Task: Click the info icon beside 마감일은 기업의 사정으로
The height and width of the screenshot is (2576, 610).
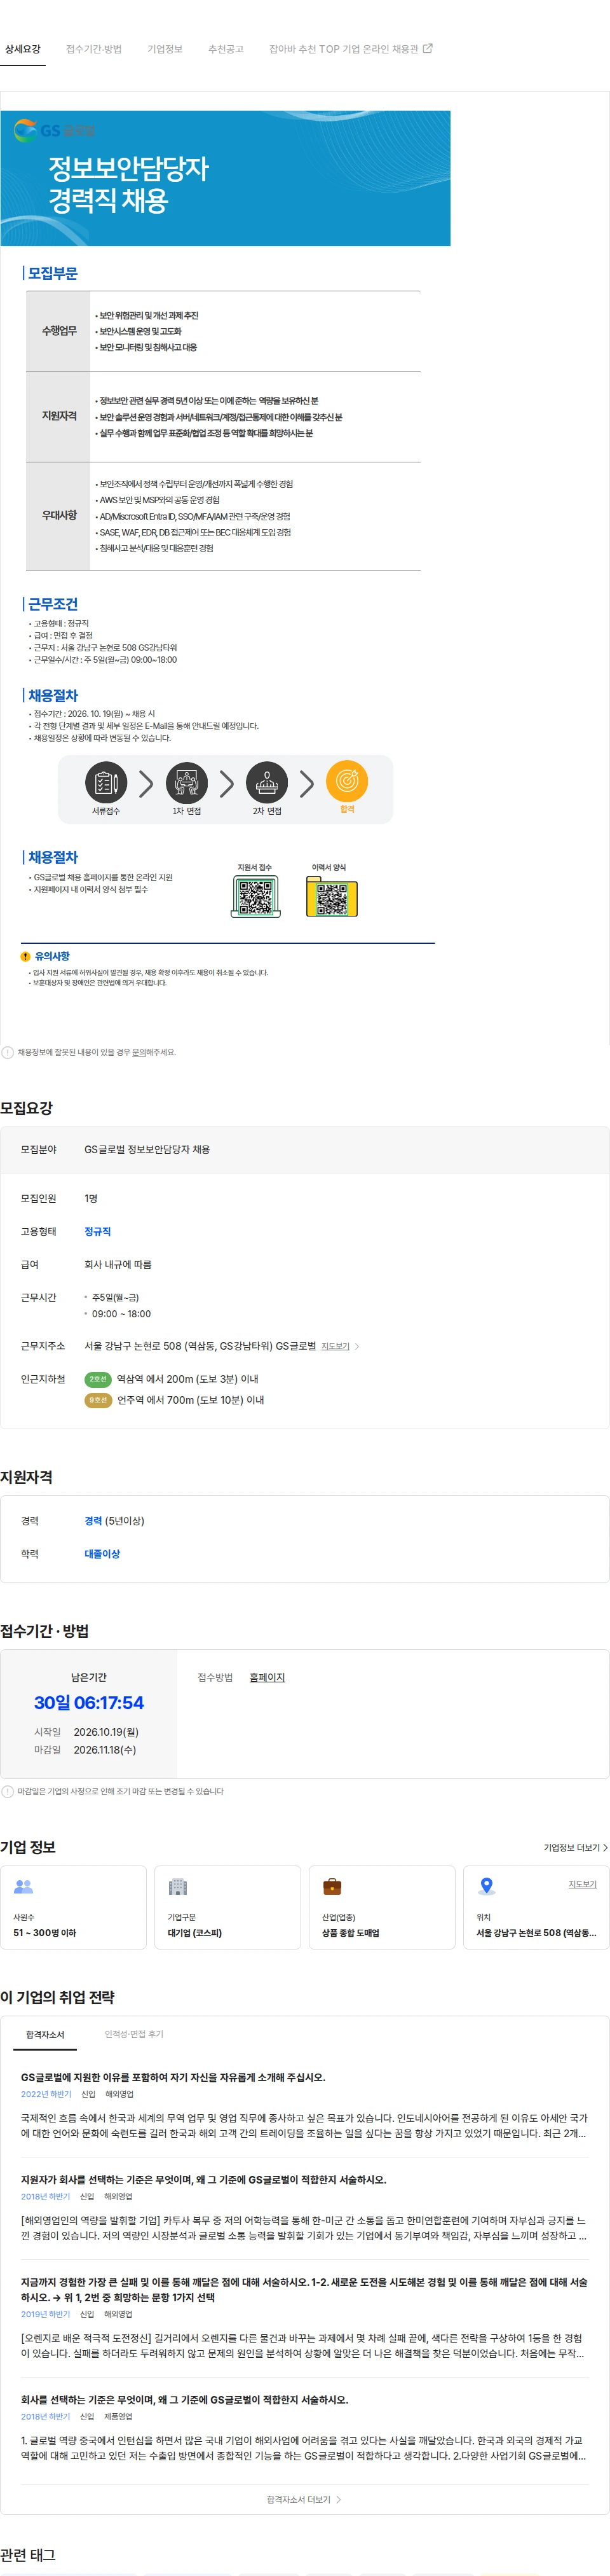Action: [8, 1791]
